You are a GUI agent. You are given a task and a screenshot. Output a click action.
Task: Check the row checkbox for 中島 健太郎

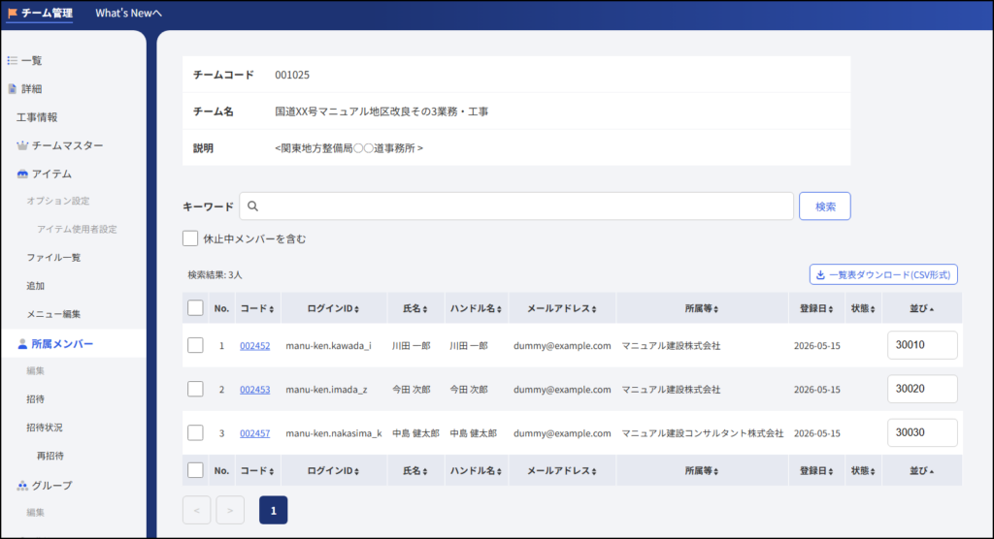coord(195,432)
